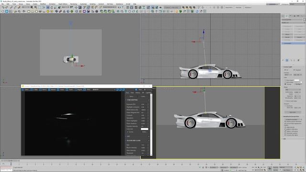
Task: Open the selection filter dropdown
Action: pyautogui.click(x=26, y=8)
